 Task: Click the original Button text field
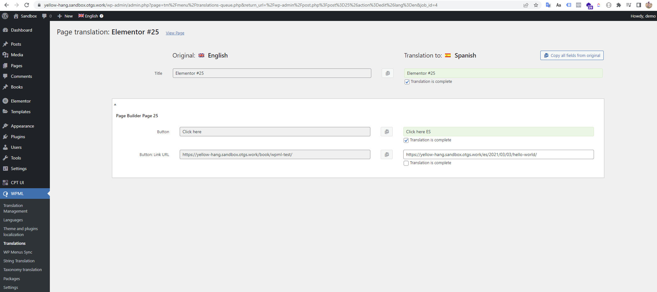pos(275,132)
